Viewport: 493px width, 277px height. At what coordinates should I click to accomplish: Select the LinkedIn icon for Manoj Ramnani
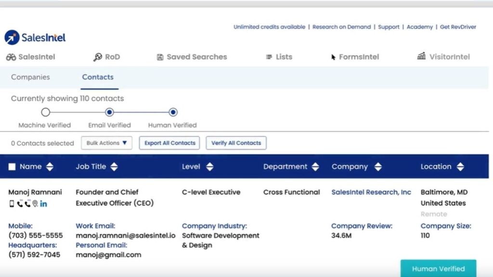coord(43,204)
